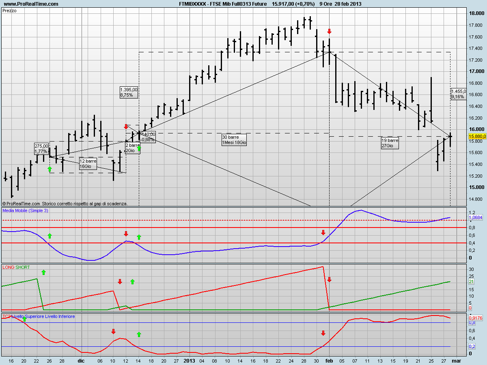The image size is (487, 365).
Task: Select the red arrow left of the -140,00 label
Action: pyautogui.click(x=126, y=127)
